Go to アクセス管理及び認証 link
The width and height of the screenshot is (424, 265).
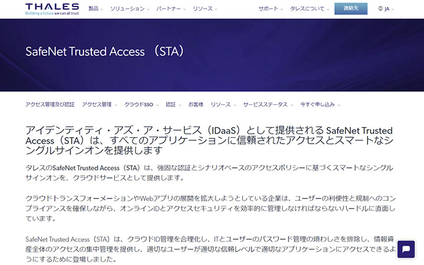point(49,104)
